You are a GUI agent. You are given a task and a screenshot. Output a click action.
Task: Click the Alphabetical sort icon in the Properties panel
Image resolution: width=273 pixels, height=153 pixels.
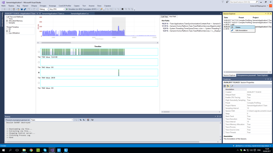(x=228, y=86)
